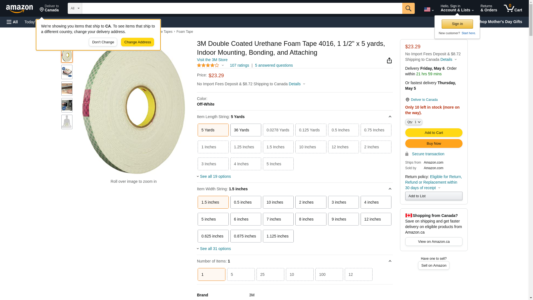Select the 36 Yards length option

click(246, 130)
